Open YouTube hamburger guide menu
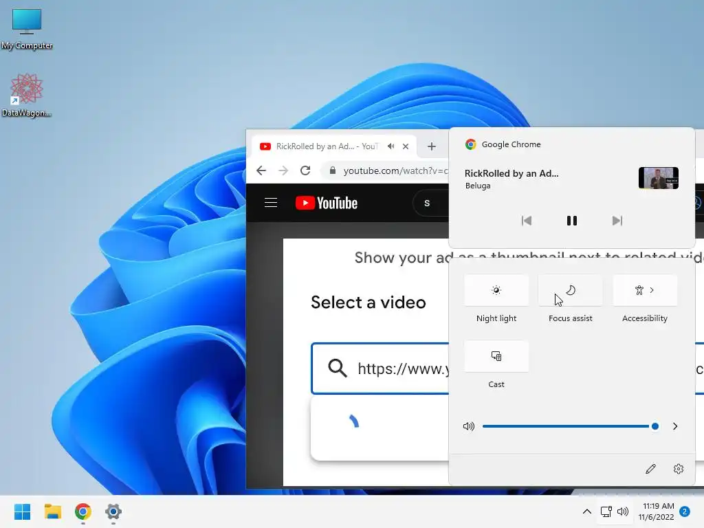The image size is (704, 528). [x=271, y=203]
